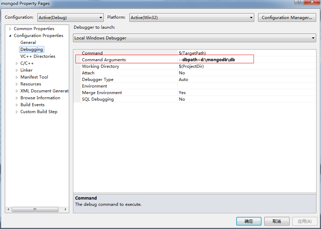The image size is (321, 229).
Task: Expand the Linker tree node
Action: [16, 70]
